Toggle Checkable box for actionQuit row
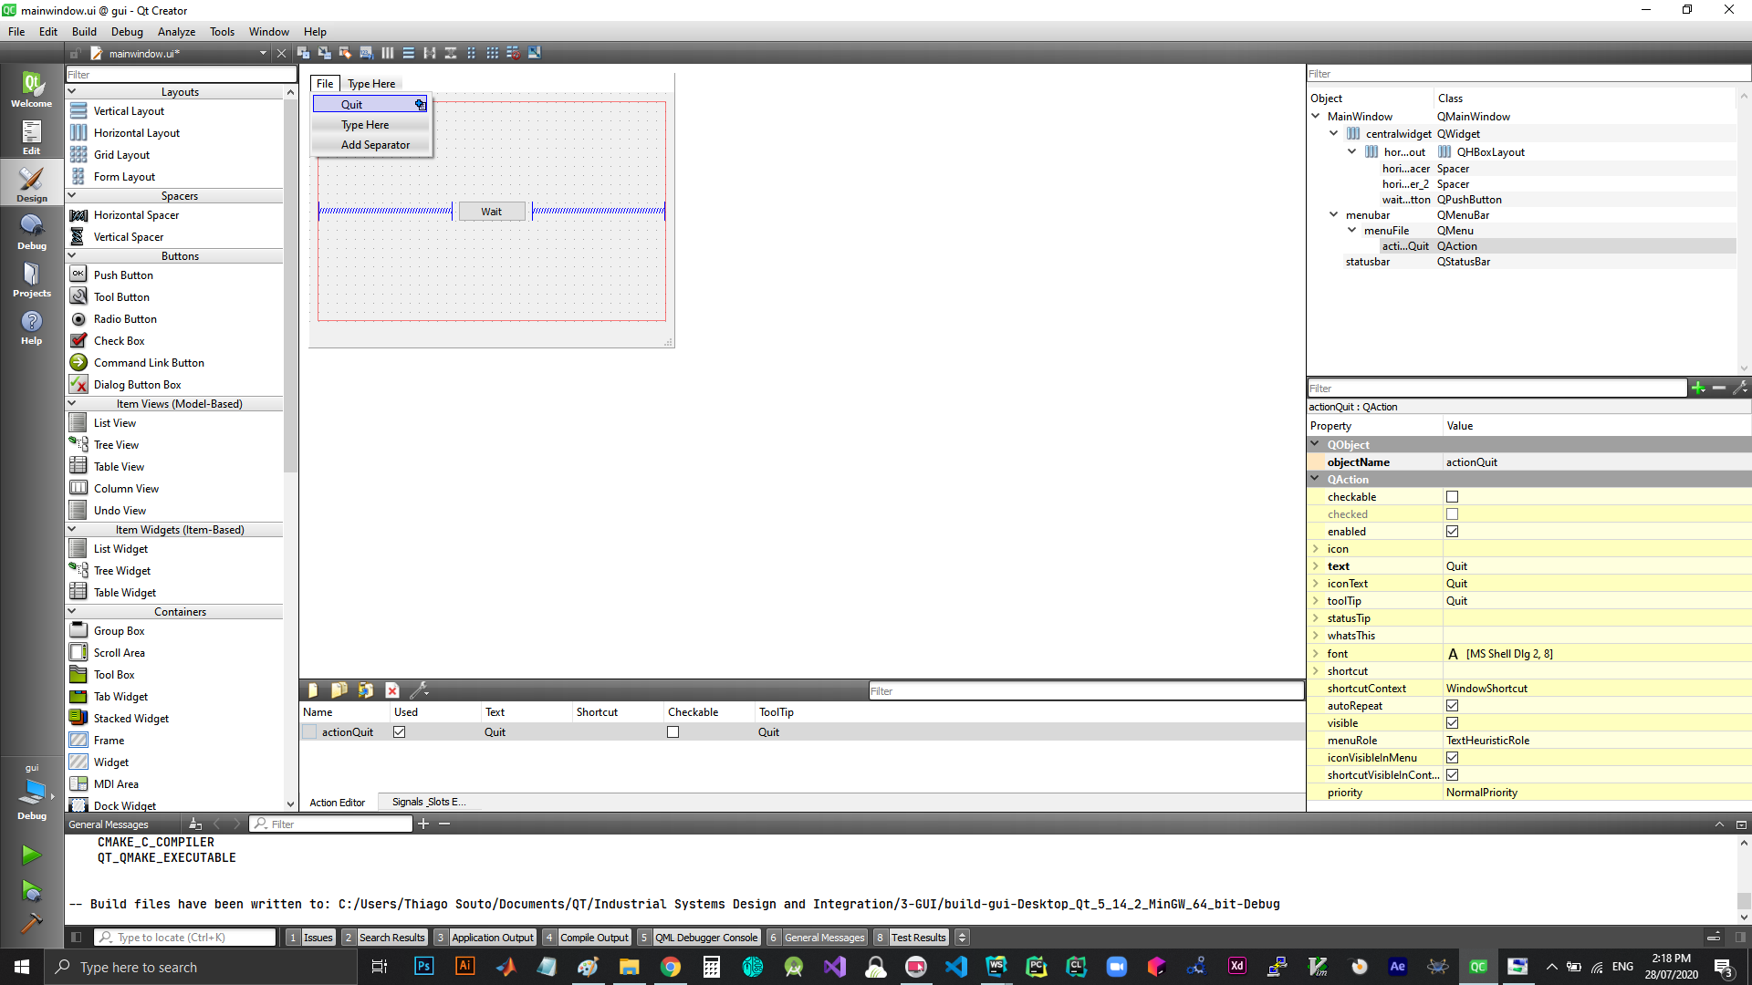The width and height of the screenshot is (1752, 985). (673, 732)
